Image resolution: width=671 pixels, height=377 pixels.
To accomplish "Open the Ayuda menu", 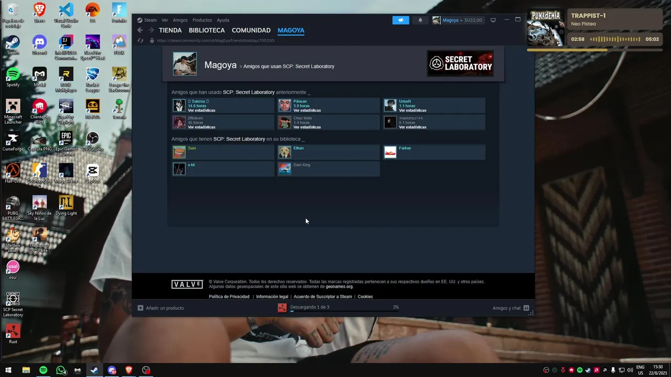I will (x=223, y=20).
